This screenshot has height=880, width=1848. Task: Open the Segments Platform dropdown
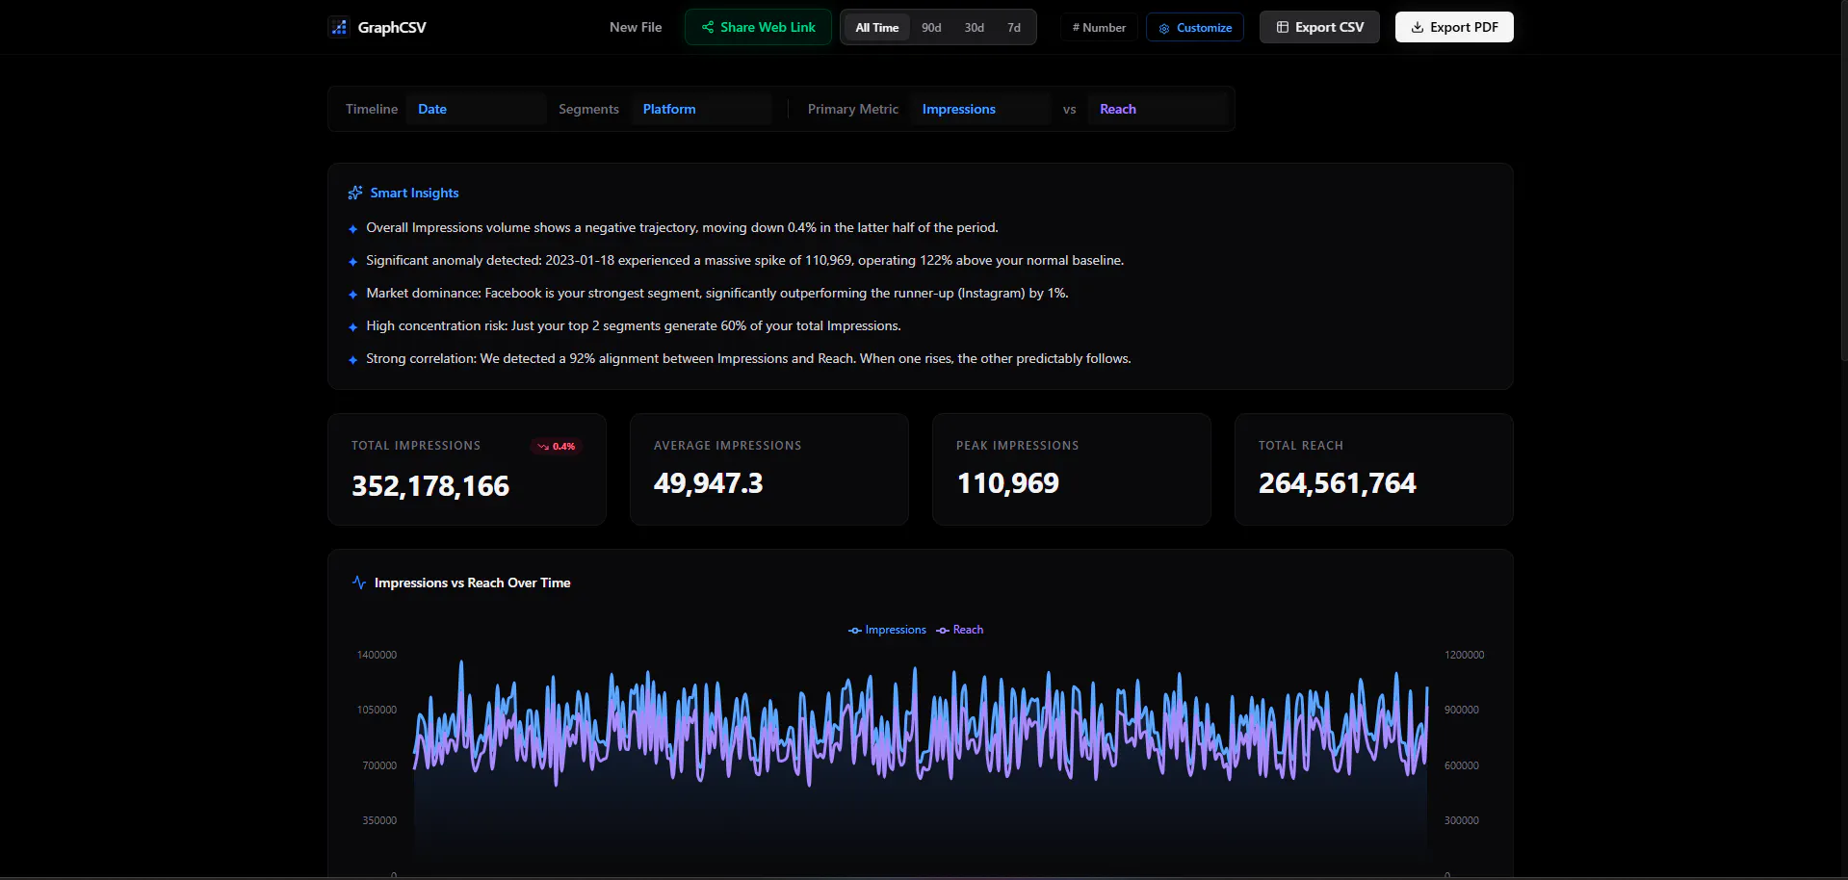[701, 109]
